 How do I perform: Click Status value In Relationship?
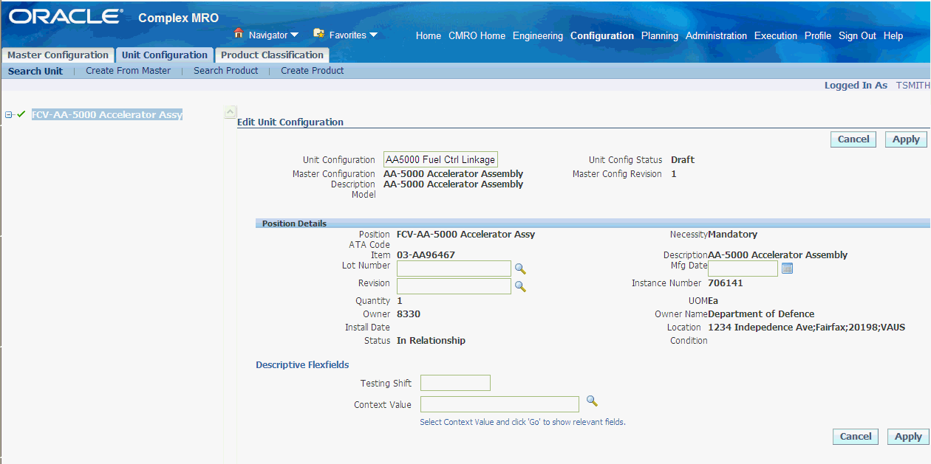pos(431,341)
